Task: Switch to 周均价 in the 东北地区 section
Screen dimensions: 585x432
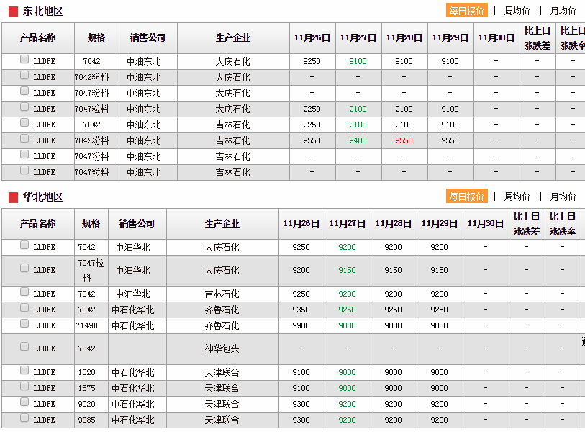Action: [517, 11]
